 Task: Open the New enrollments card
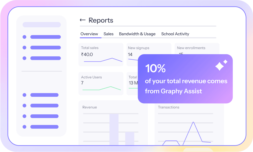197,49
